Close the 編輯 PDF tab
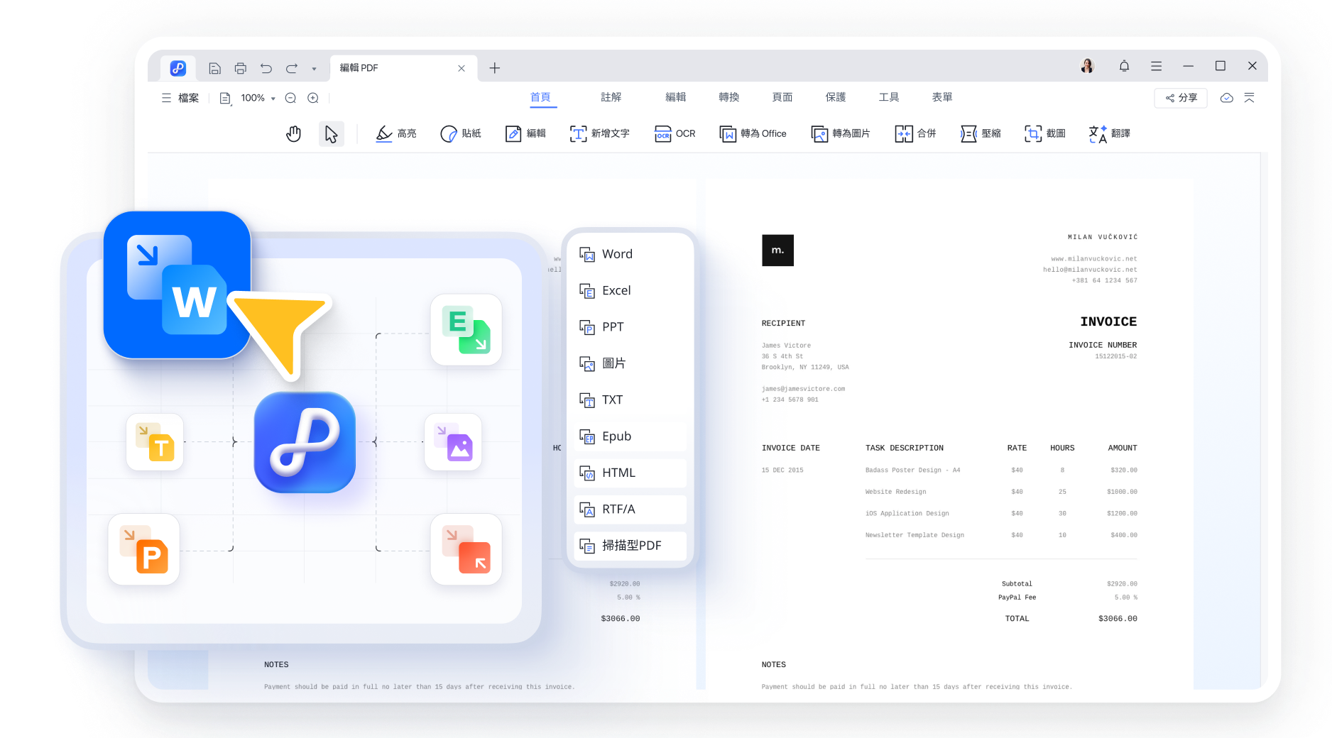The width and height of the screenshot is (1332, 738). (462, 68)
